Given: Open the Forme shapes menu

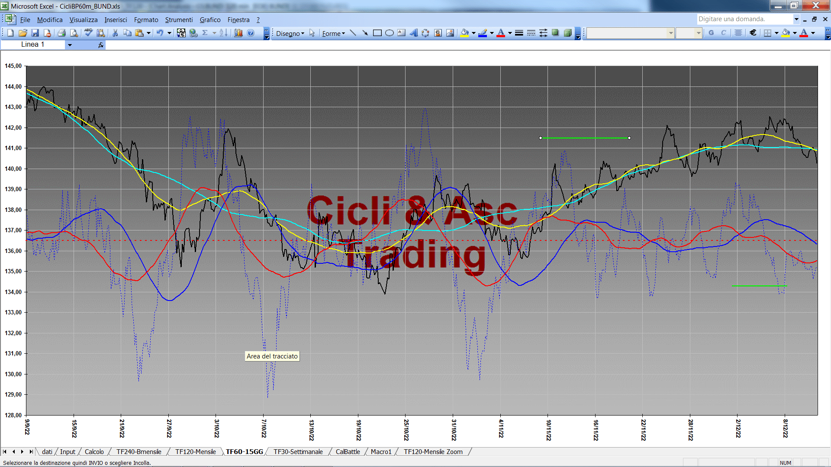Looking at the screenshot, I should pyautogui.click(x=333, y=33).
